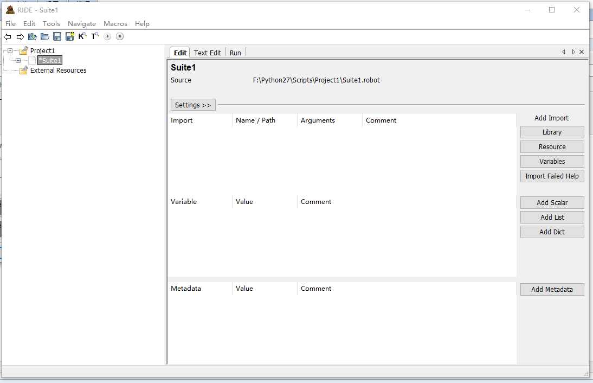593x383 pixels.
Task: Click the Open Directory folder icon
Action: (x=45, y=37)
